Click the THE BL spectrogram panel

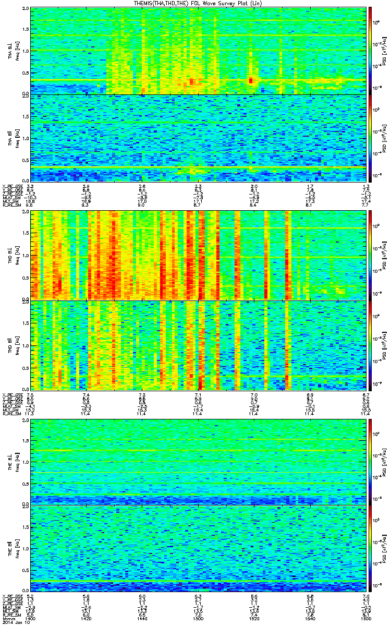[198, 461]
